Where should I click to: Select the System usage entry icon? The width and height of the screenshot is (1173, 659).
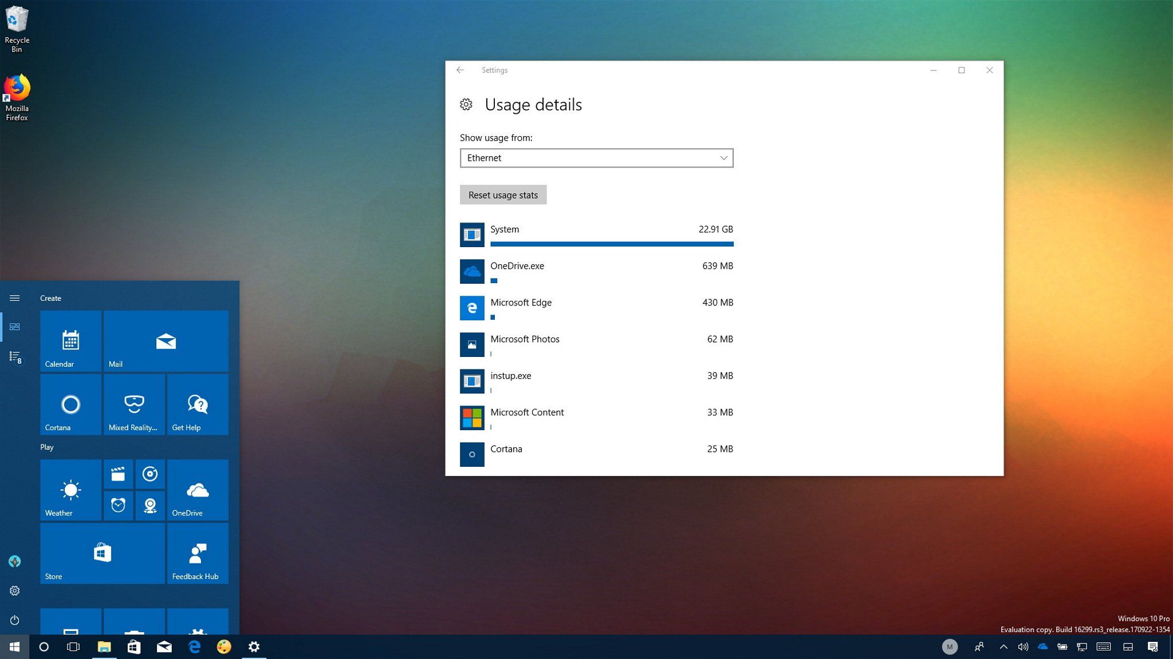click(472, 235)
